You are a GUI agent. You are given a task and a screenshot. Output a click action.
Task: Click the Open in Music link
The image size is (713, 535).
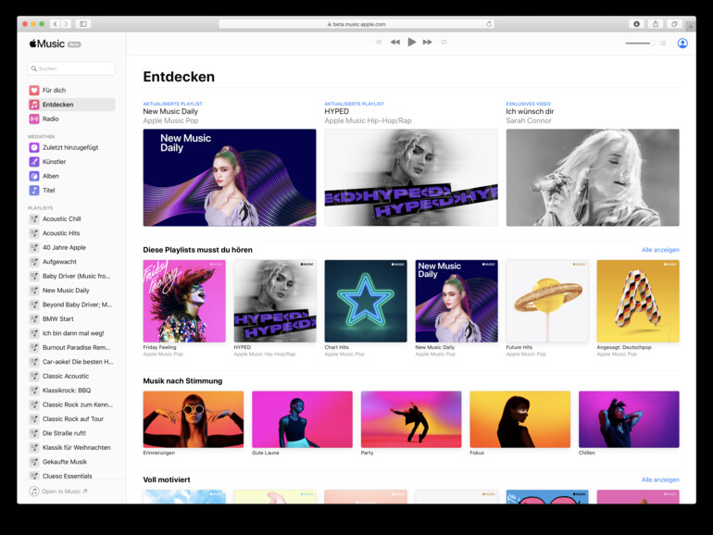pyautogui.click(x=58, y=491)
